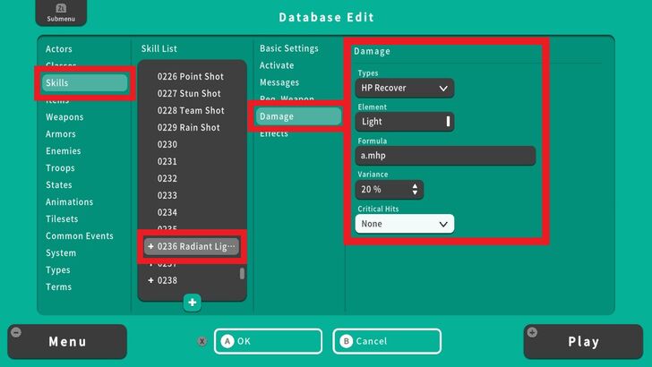Click the plus button below Skill List

pos(193,303)
